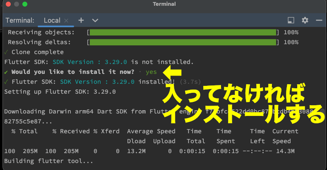
Task: Click the 'Terminal' window title
Action: (x=164, y=4)
